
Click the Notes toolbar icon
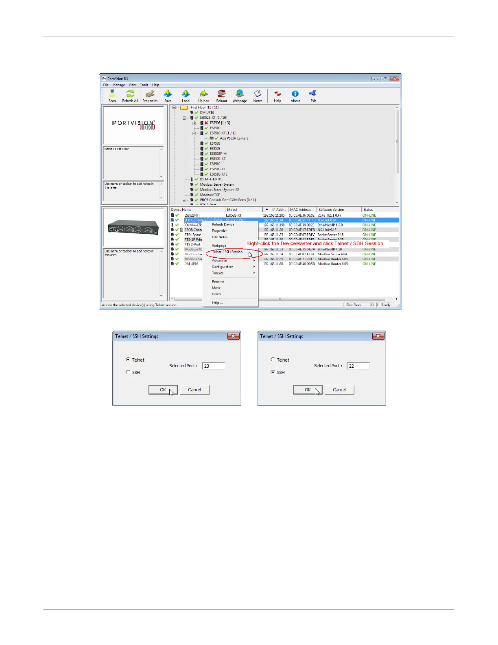258,94
